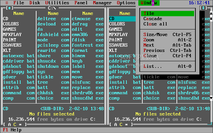
Task: Select replace exe in right panel
Action: (194, 87)
